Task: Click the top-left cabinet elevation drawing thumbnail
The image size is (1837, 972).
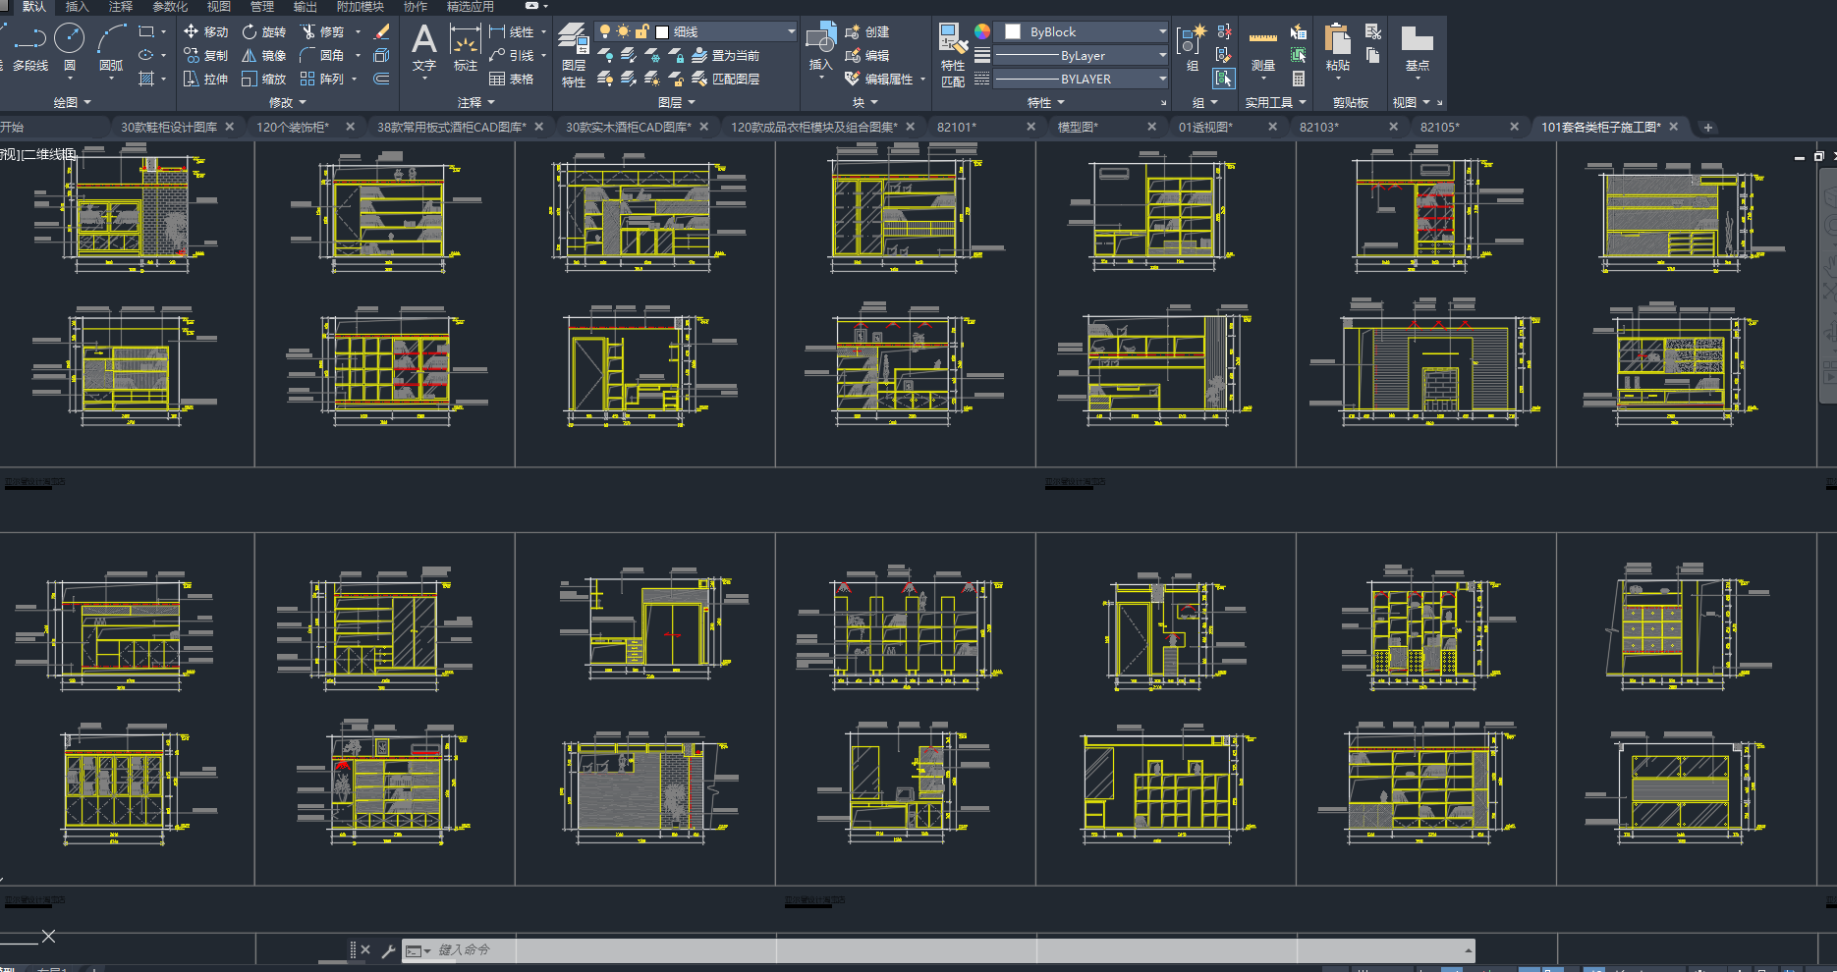Action: (x=128, y=209)
